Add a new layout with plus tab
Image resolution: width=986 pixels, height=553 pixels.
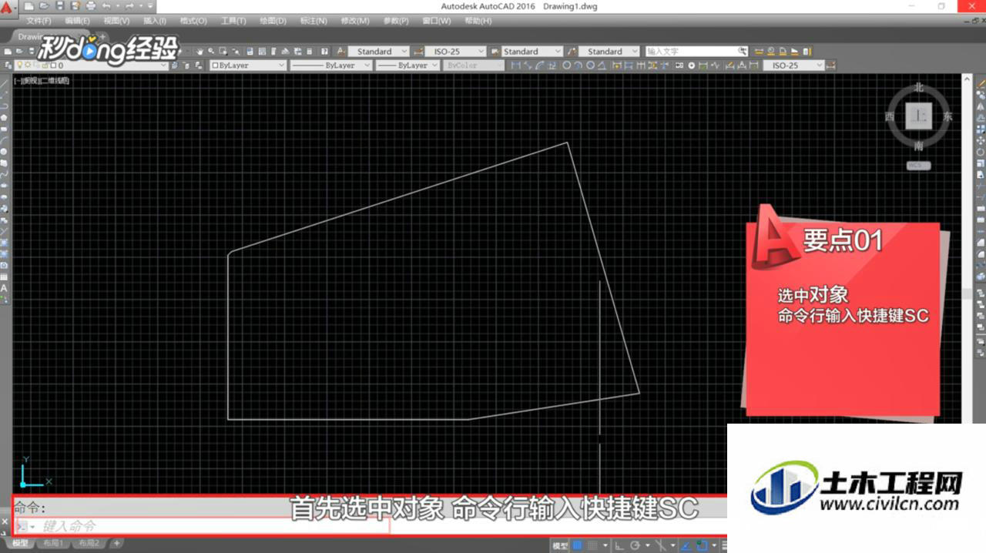click(x=116, y=544)
